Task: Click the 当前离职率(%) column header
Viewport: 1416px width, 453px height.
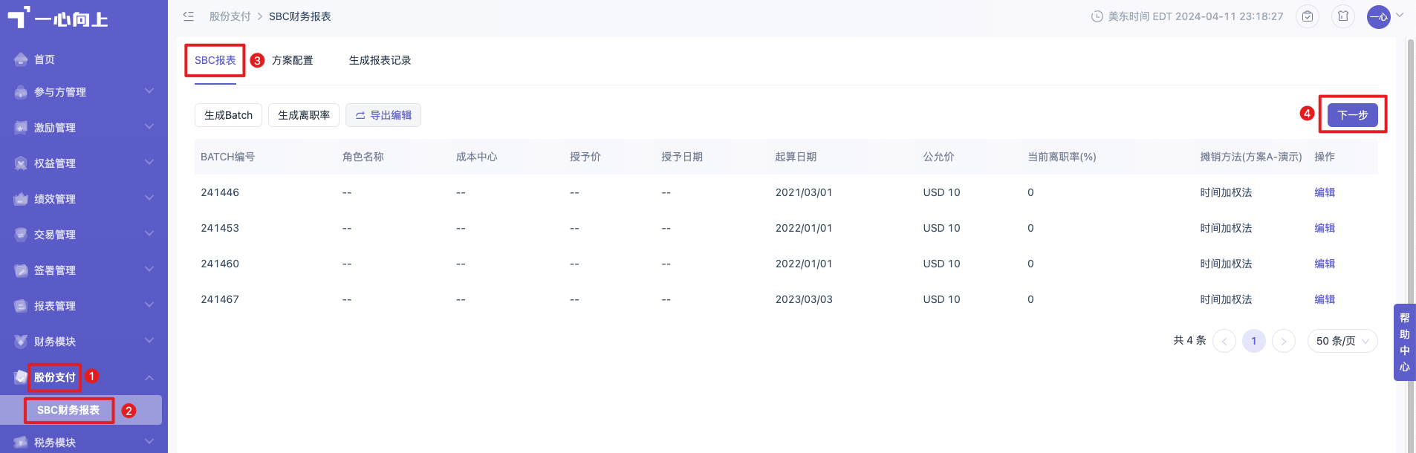Action: 1062,157
